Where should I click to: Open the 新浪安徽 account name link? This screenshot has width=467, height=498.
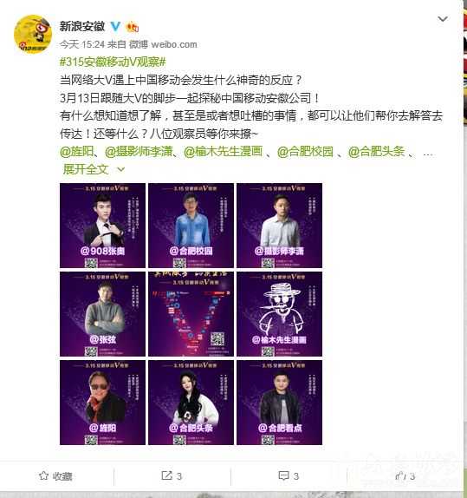(x=82, y=26)
